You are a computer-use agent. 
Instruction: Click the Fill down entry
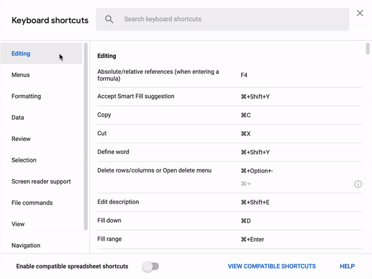pyautogui.click(x=109, y=220)
